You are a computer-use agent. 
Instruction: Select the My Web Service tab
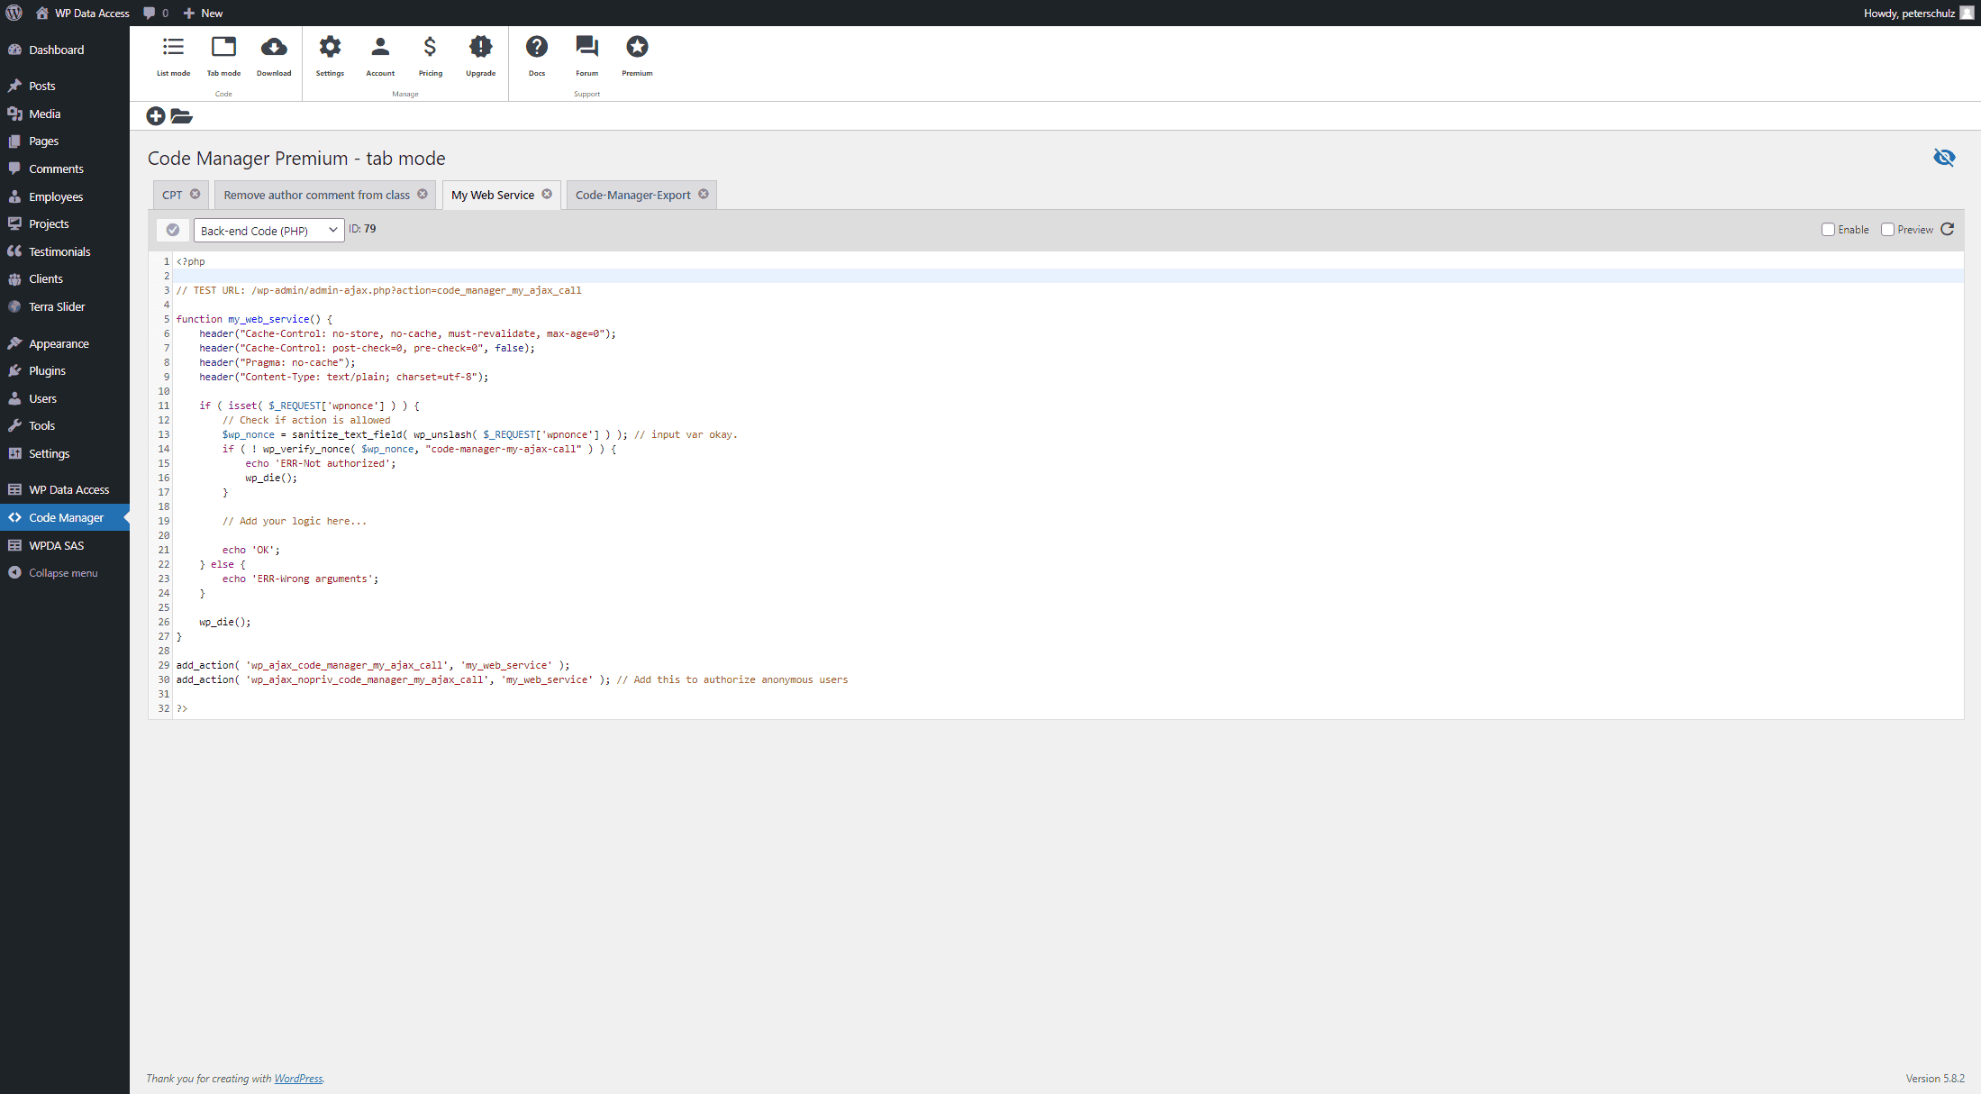pyautogui.click(x=492, y=195)
